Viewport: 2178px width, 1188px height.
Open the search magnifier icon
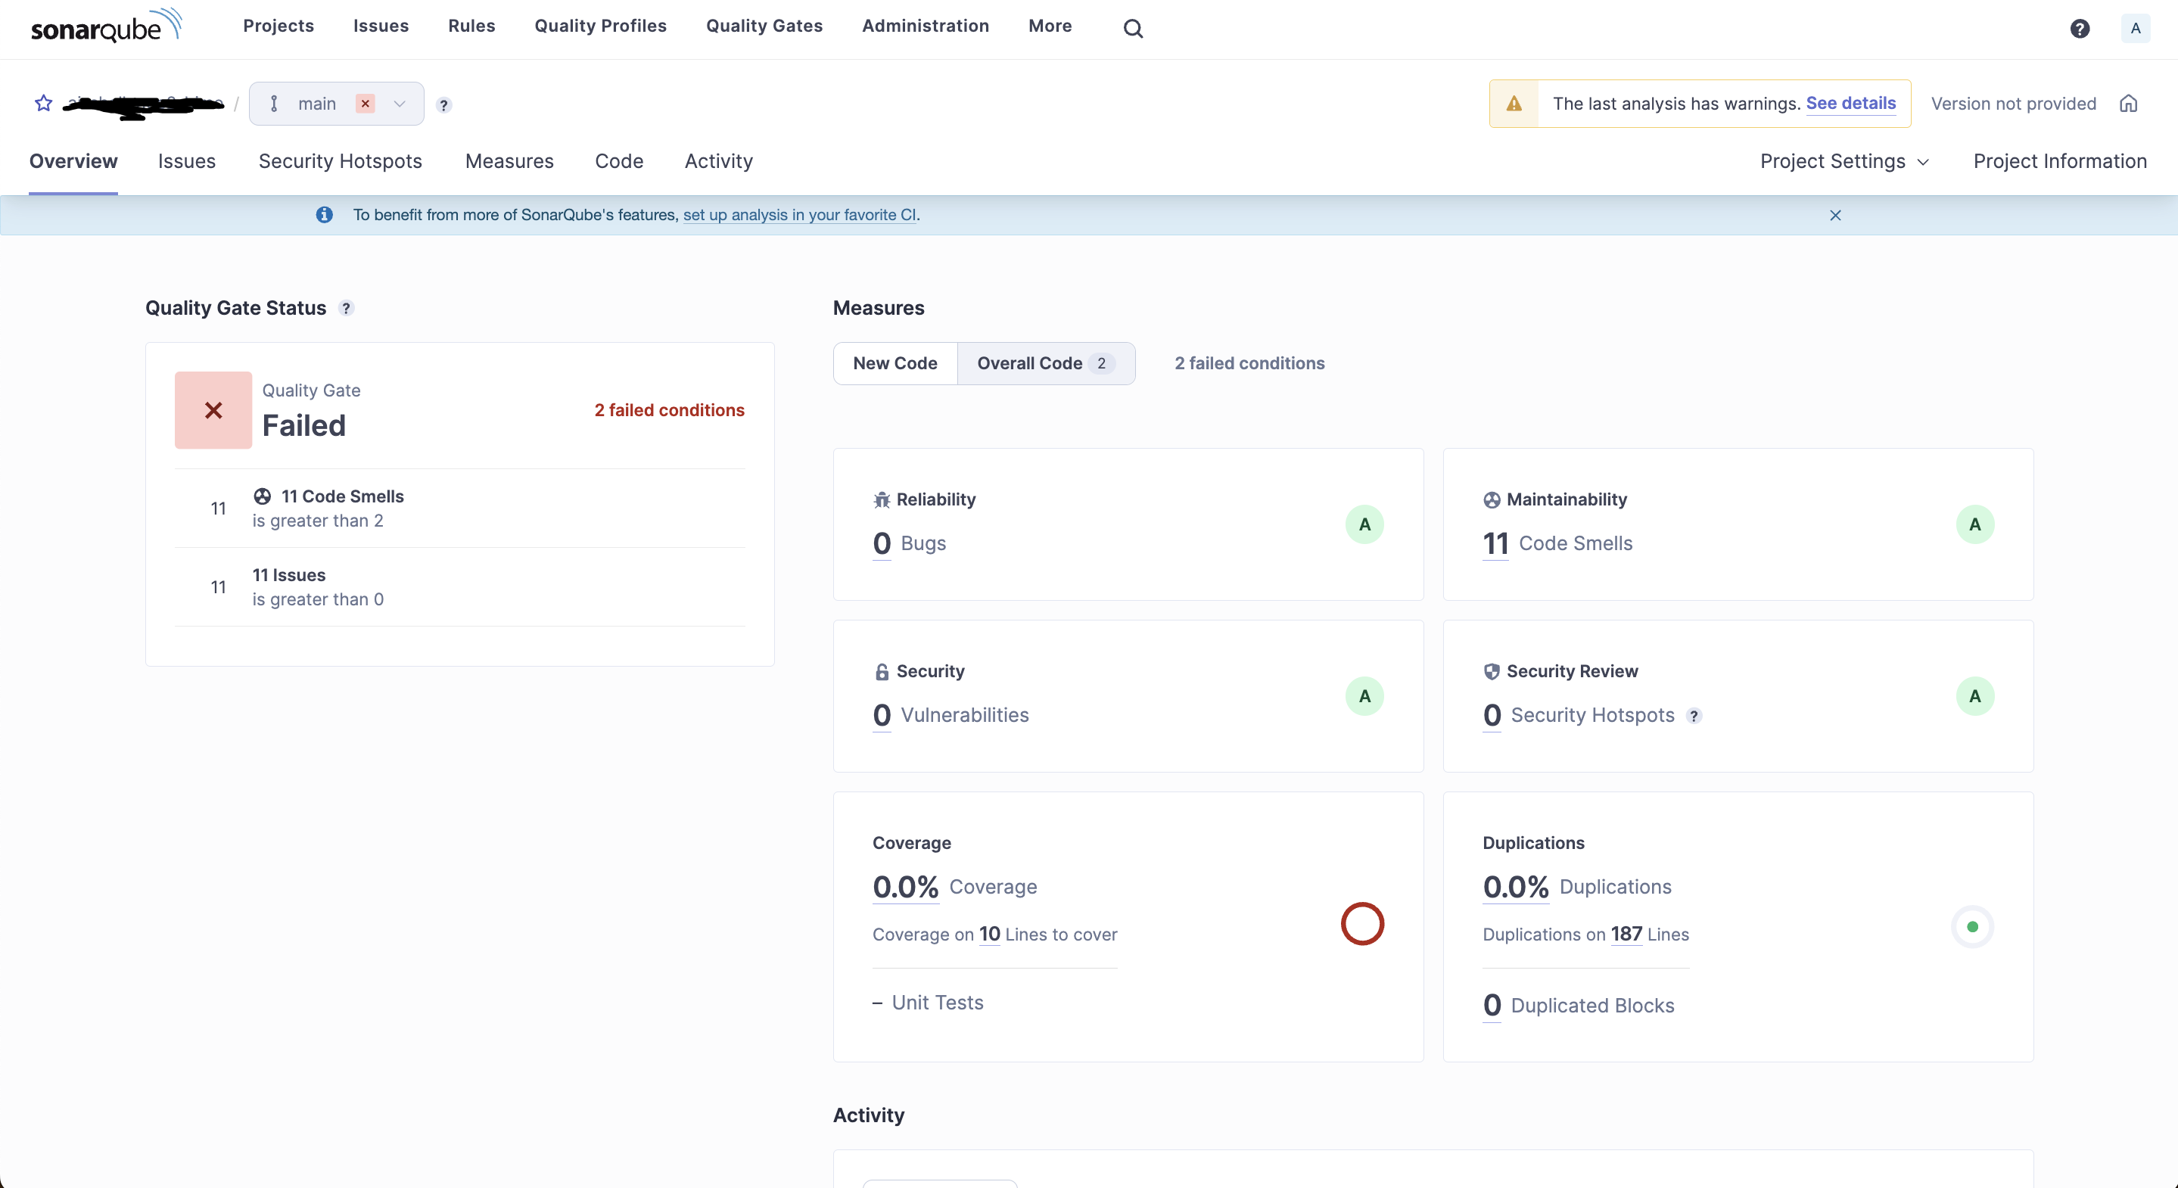click(x=1133, y=29)
